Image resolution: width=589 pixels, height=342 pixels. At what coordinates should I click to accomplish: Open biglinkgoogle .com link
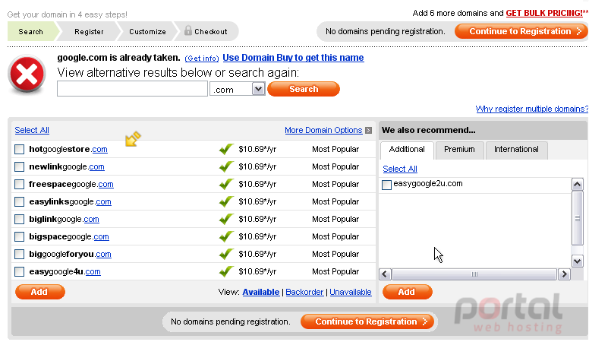(91, 220)
